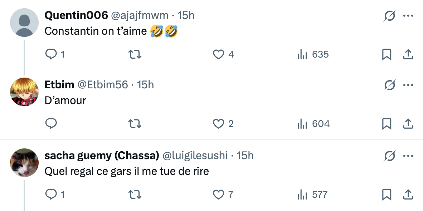Open more menu on Etbim's tweet
Viewport: 423px width, 211px height.
(x=408, y=85)
